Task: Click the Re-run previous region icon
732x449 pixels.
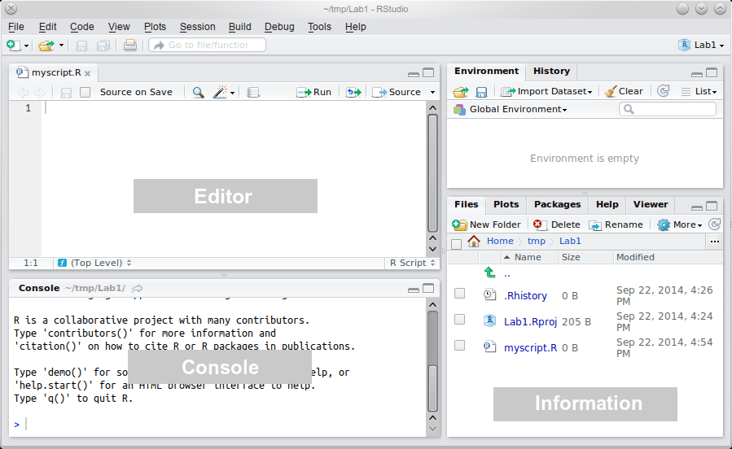Action: 353,92
